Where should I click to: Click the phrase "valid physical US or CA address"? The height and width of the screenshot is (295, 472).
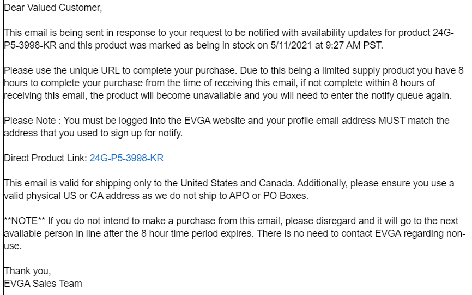tap(72, 196)
